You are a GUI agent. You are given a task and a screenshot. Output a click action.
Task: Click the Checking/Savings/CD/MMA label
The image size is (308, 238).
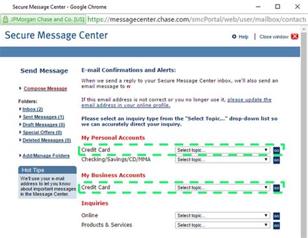pos(116,160)
